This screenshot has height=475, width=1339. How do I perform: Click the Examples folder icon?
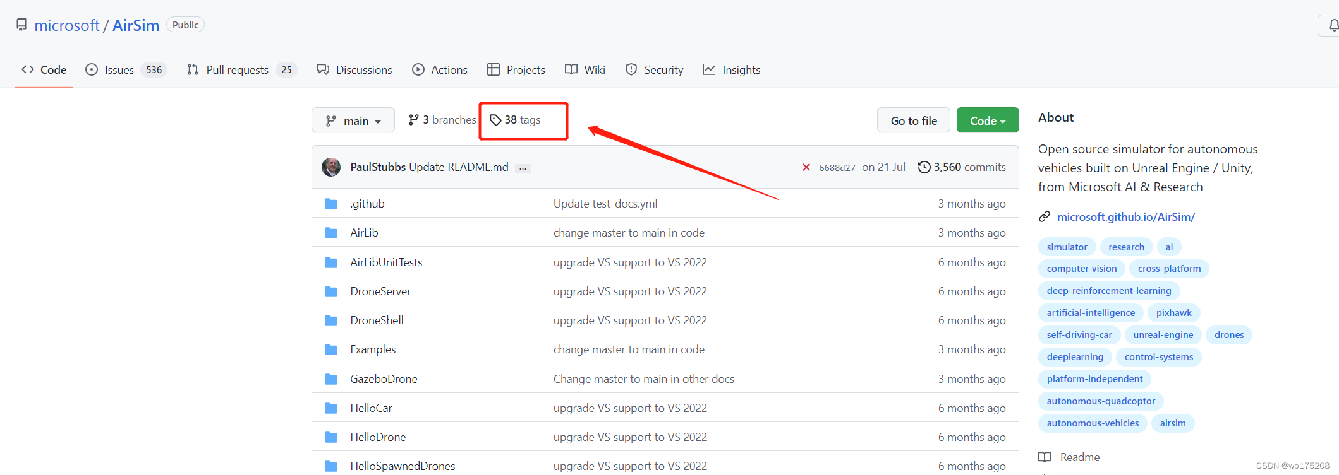point(331,349)
